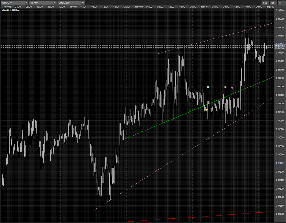Open the OHLC Bar chart type dropdown

coord(71,3)
